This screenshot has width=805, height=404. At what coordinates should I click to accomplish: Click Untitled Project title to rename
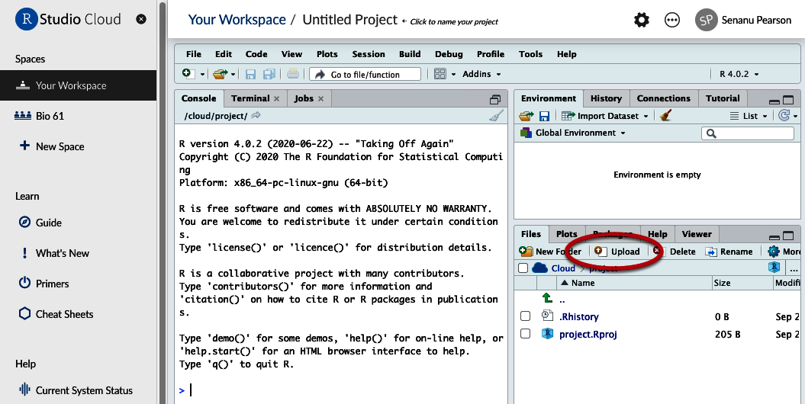click(349, 20)
